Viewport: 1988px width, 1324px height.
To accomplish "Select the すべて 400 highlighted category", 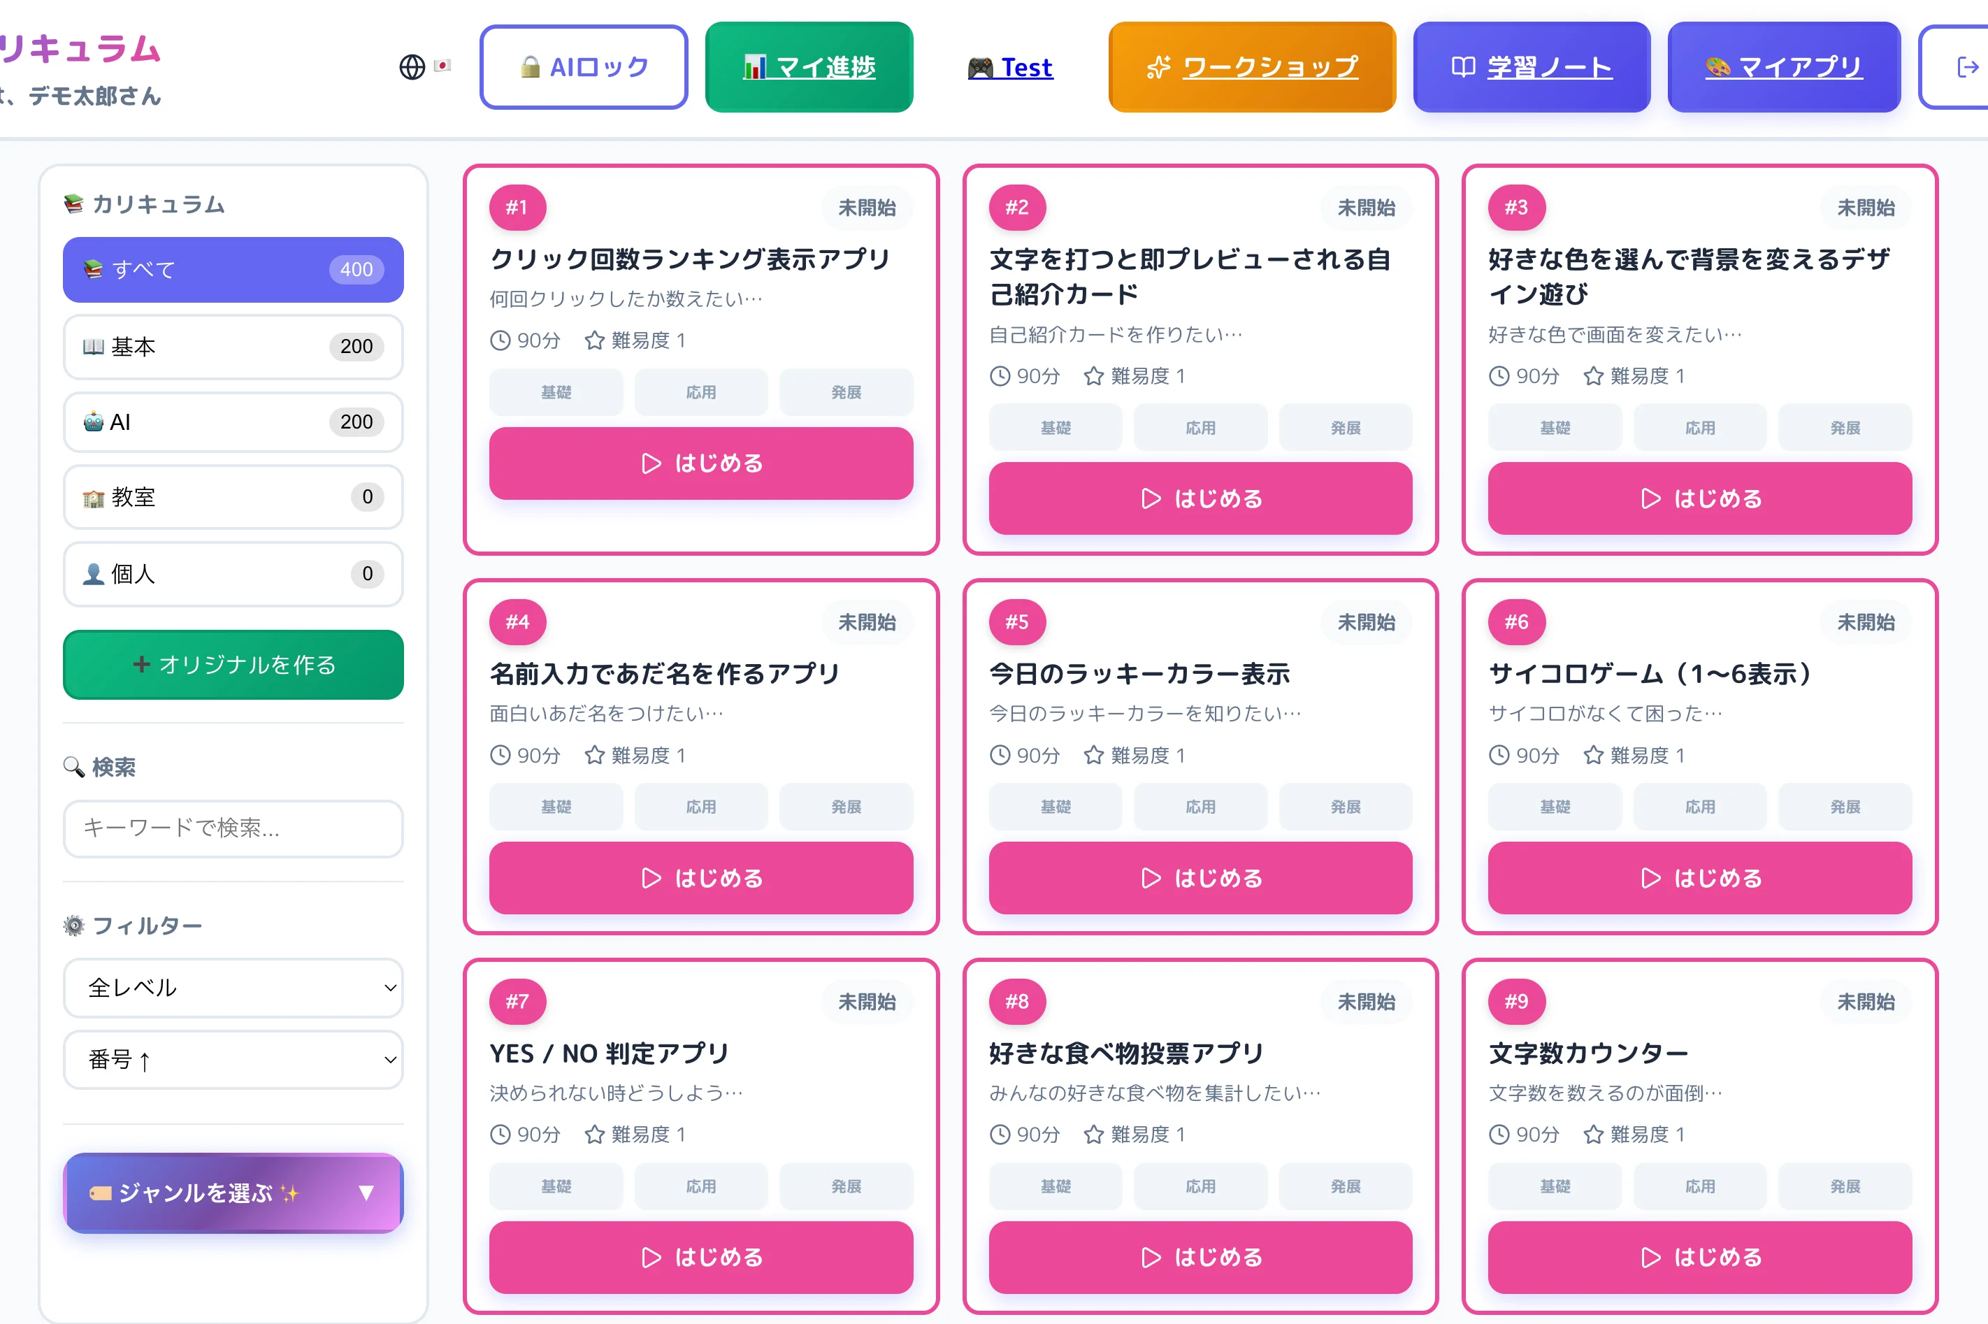I will pyautogui.click(x=233, y=271).
